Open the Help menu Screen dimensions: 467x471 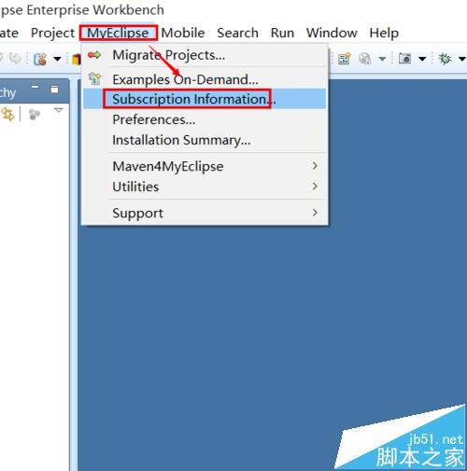384,33
